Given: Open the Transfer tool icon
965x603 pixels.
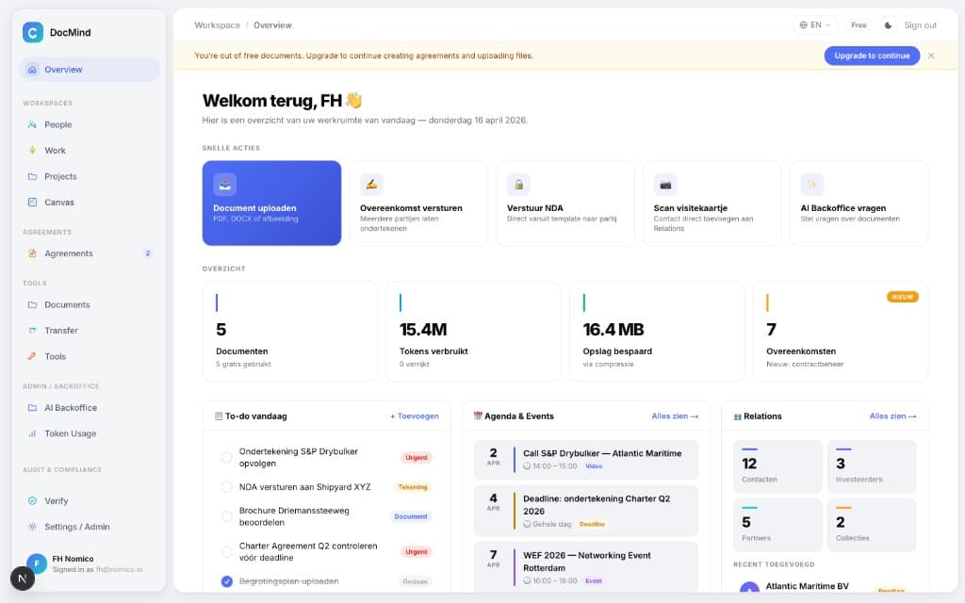Looking at the screenshot, I should (34, 330).
